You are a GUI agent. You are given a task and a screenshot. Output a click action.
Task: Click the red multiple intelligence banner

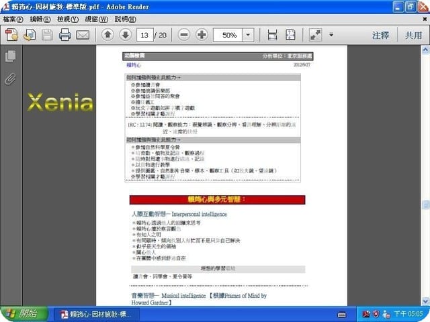(217, 200)
